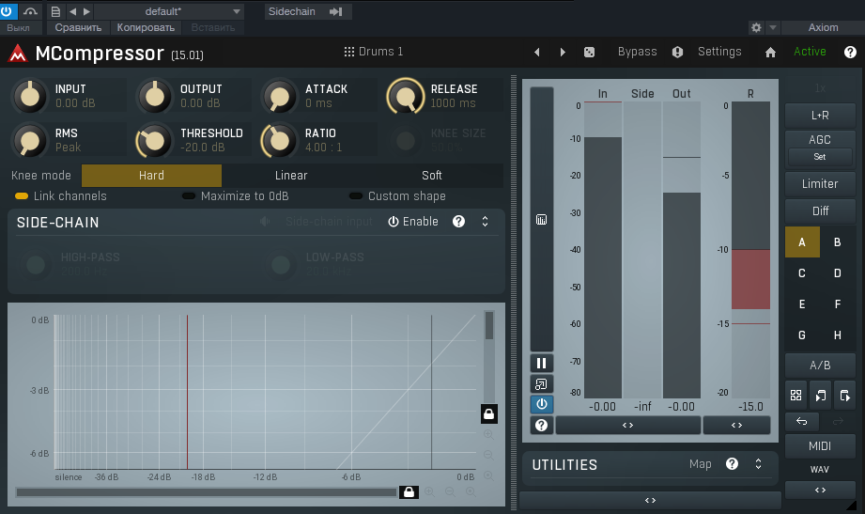The image size is (865, 514).
Task: Select previous preset in MCompressor
Action: point(537,52)
